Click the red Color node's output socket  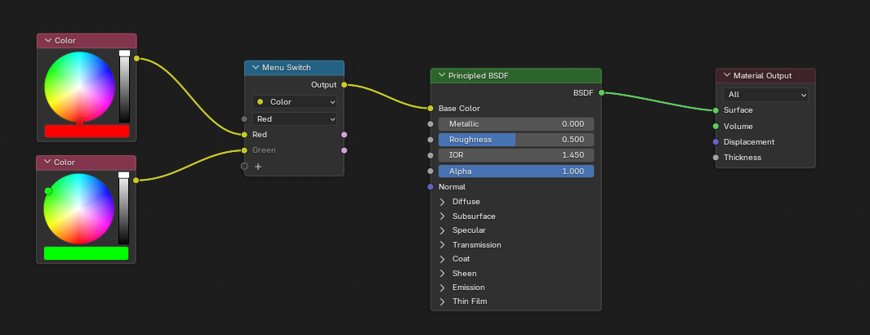point(136,58)
